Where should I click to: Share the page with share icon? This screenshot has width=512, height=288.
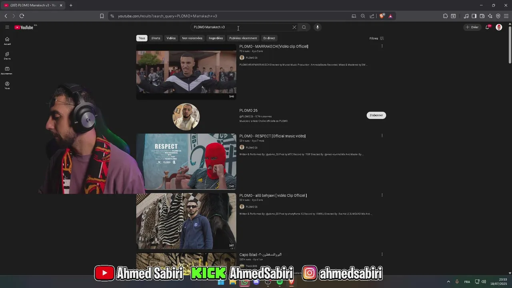tap(372, 16)
